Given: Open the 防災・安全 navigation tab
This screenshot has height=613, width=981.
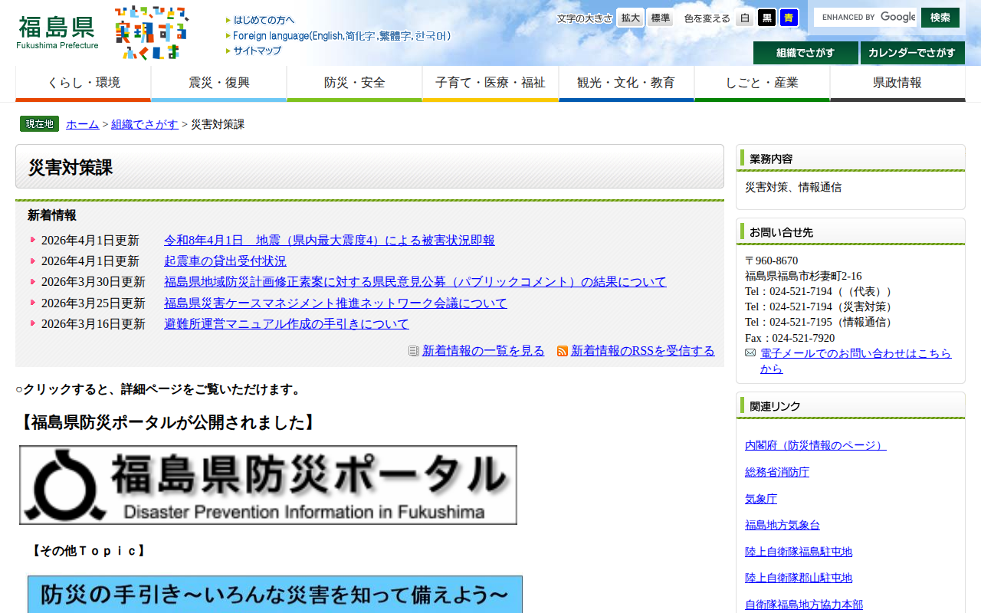Looking at the screenshot, I should click(x=354, y=81).
